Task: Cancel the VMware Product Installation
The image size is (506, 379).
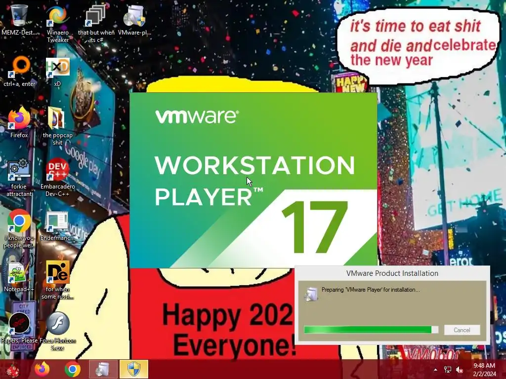Action: click(462, 330)
